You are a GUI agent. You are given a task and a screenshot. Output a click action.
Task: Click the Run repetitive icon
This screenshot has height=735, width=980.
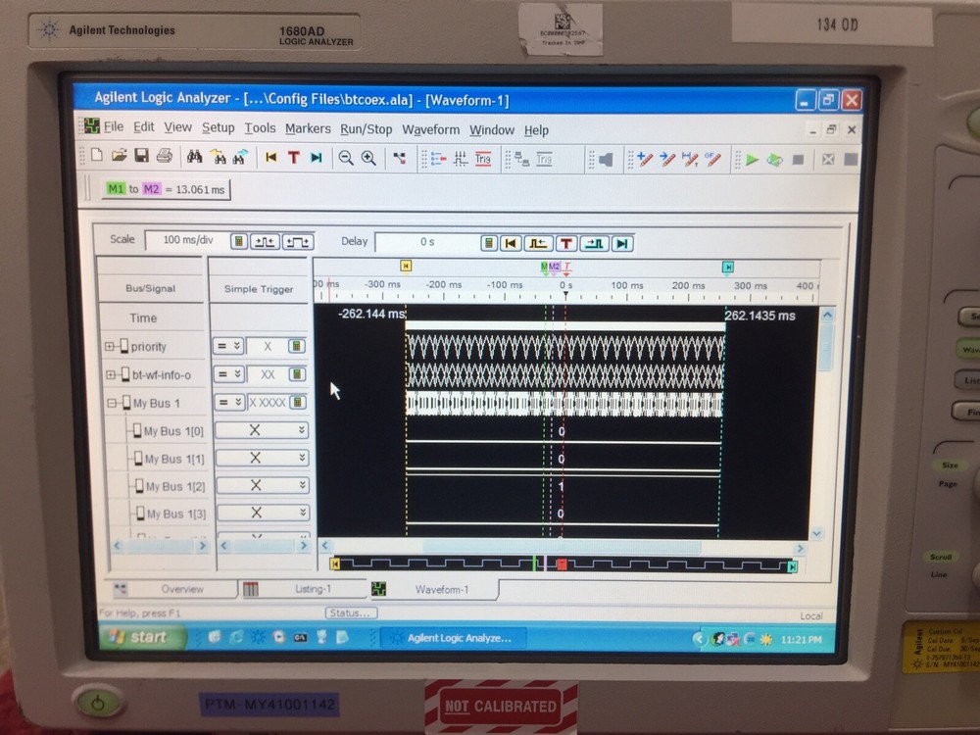click(775, 160)
